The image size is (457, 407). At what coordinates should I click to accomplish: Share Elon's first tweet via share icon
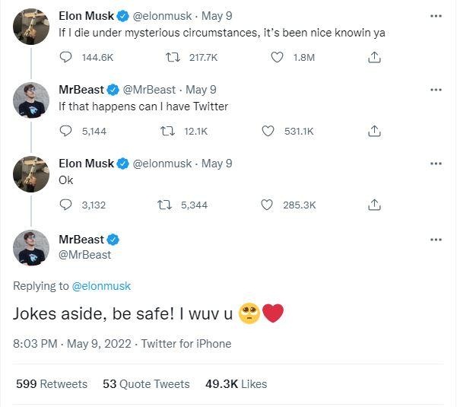[374, 57]
